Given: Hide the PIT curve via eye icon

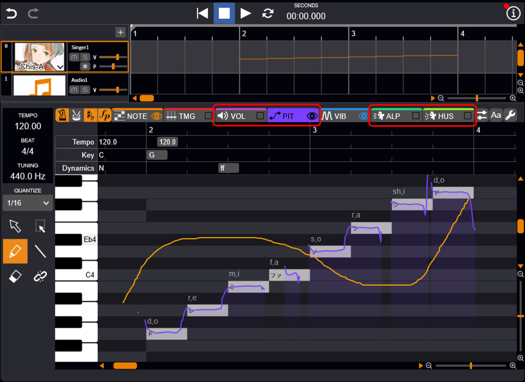Looking at the screenshot, I should coord(312,116).
